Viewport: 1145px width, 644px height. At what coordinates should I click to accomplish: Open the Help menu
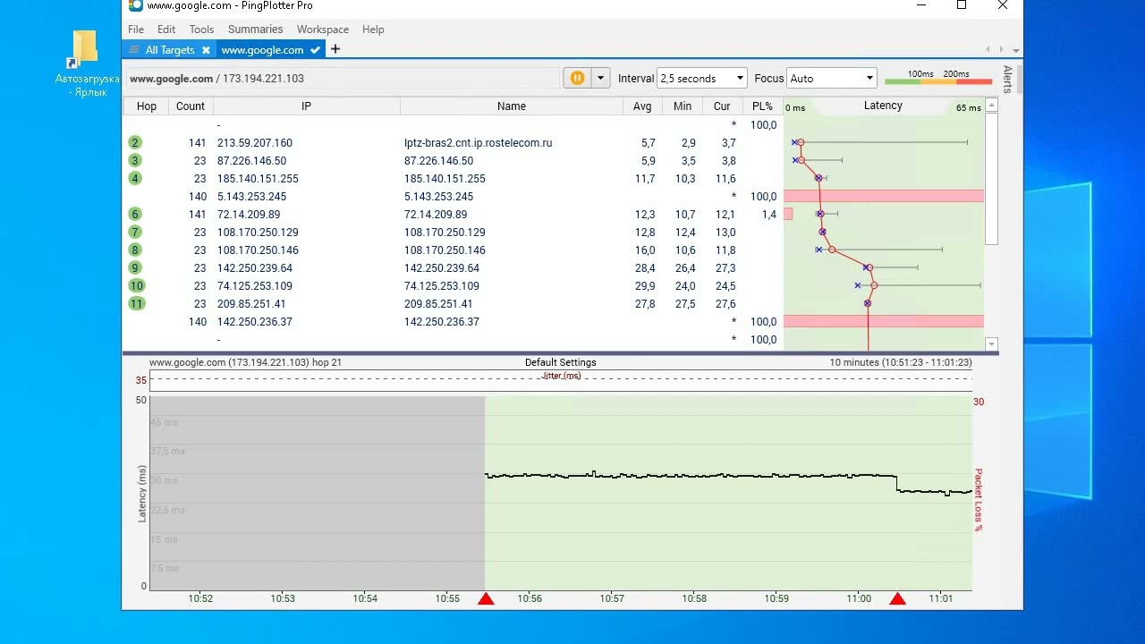click(x=373, y=30)
